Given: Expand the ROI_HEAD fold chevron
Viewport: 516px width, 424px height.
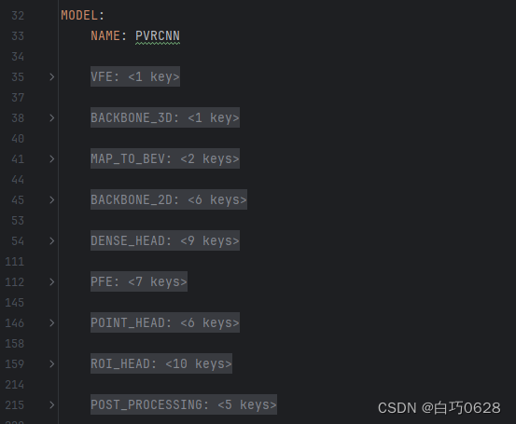Looking at the screenshot, I should click(x=51, y=363).
